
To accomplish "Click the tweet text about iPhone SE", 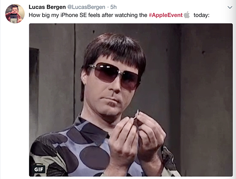I will pyautogui.click(x=119, y=15).
